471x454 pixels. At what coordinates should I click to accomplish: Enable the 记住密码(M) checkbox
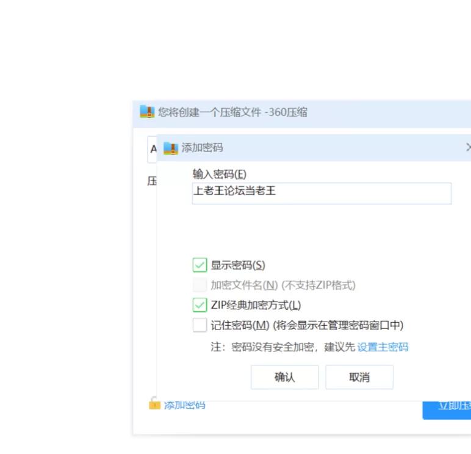pyautogui.click(x=200, y=325)
